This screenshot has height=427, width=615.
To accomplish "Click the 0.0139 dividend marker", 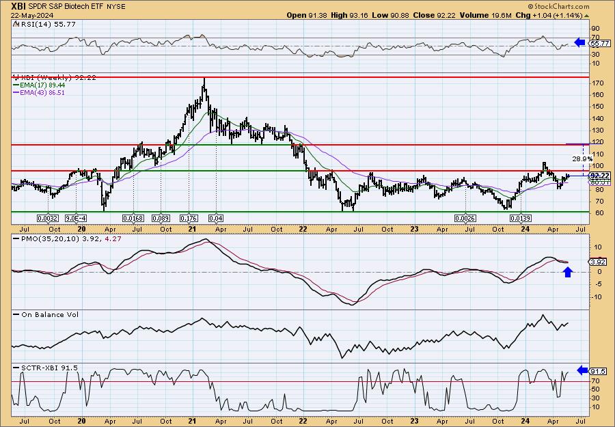I will click(x=521, y=218).
